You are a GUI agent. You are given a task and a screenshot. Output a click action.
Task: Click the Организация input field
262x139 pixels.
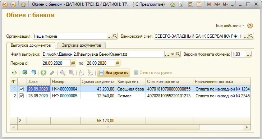pyautogui.click(x=70, y=36)
